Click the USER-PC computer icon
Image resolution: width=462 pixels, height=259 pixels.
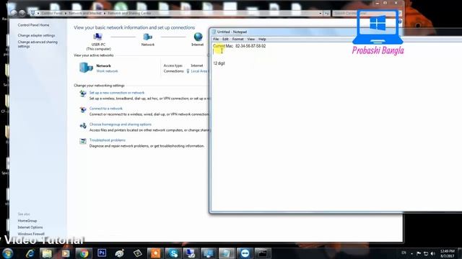point(97,37)
